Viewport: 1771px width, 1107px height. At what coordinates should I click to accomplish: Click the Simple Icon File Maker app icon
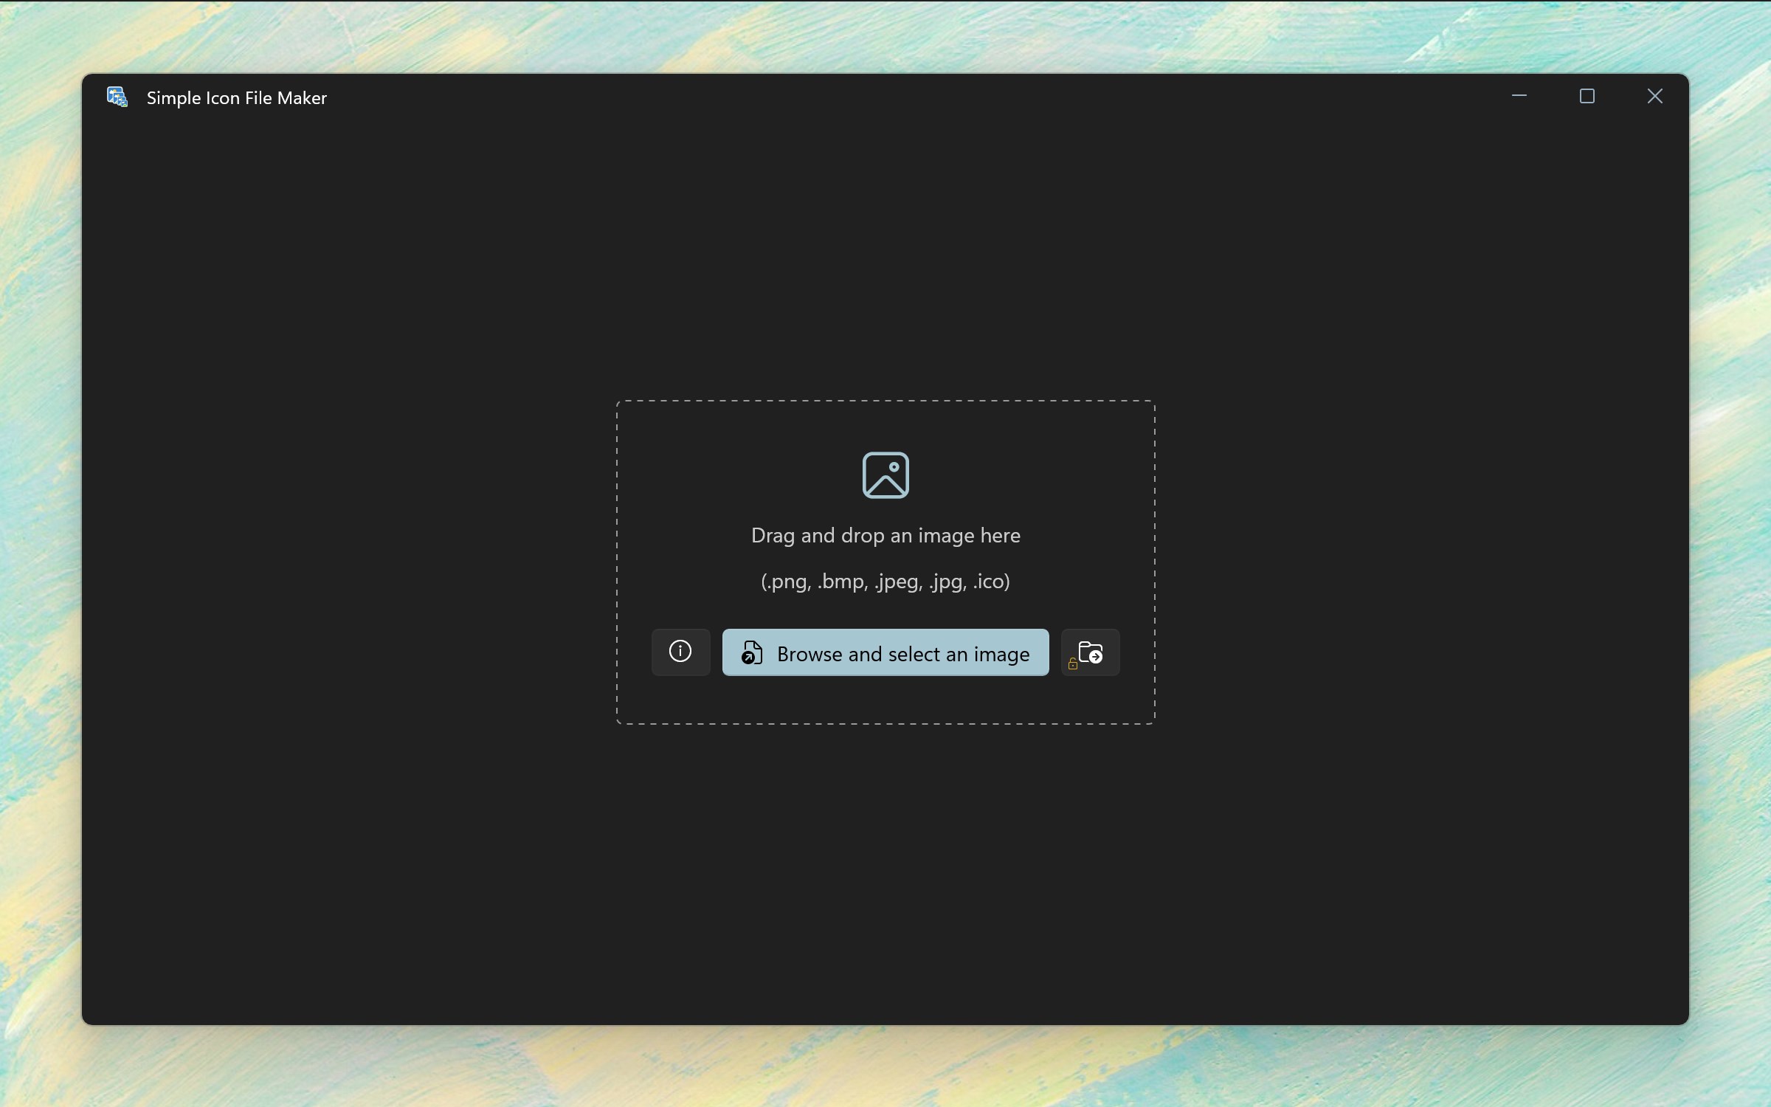[x=117, y=97]
